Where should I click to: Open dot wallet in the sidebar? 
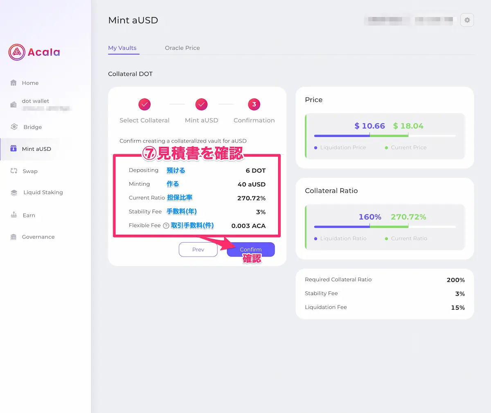click(36, 101)
